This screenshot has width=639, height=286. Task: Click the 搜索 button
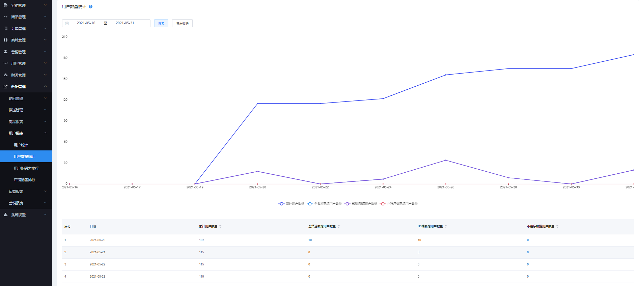tap(161, 23)
